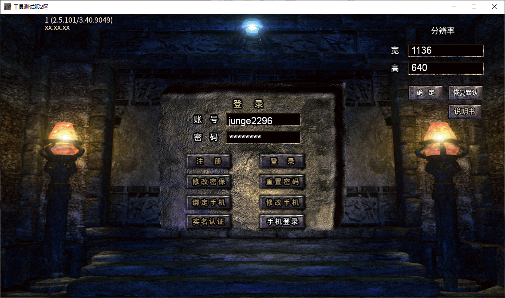Select 绑定手机 bind phone button
This screenshot has width=505, height=298.
[x=209, y=202]
